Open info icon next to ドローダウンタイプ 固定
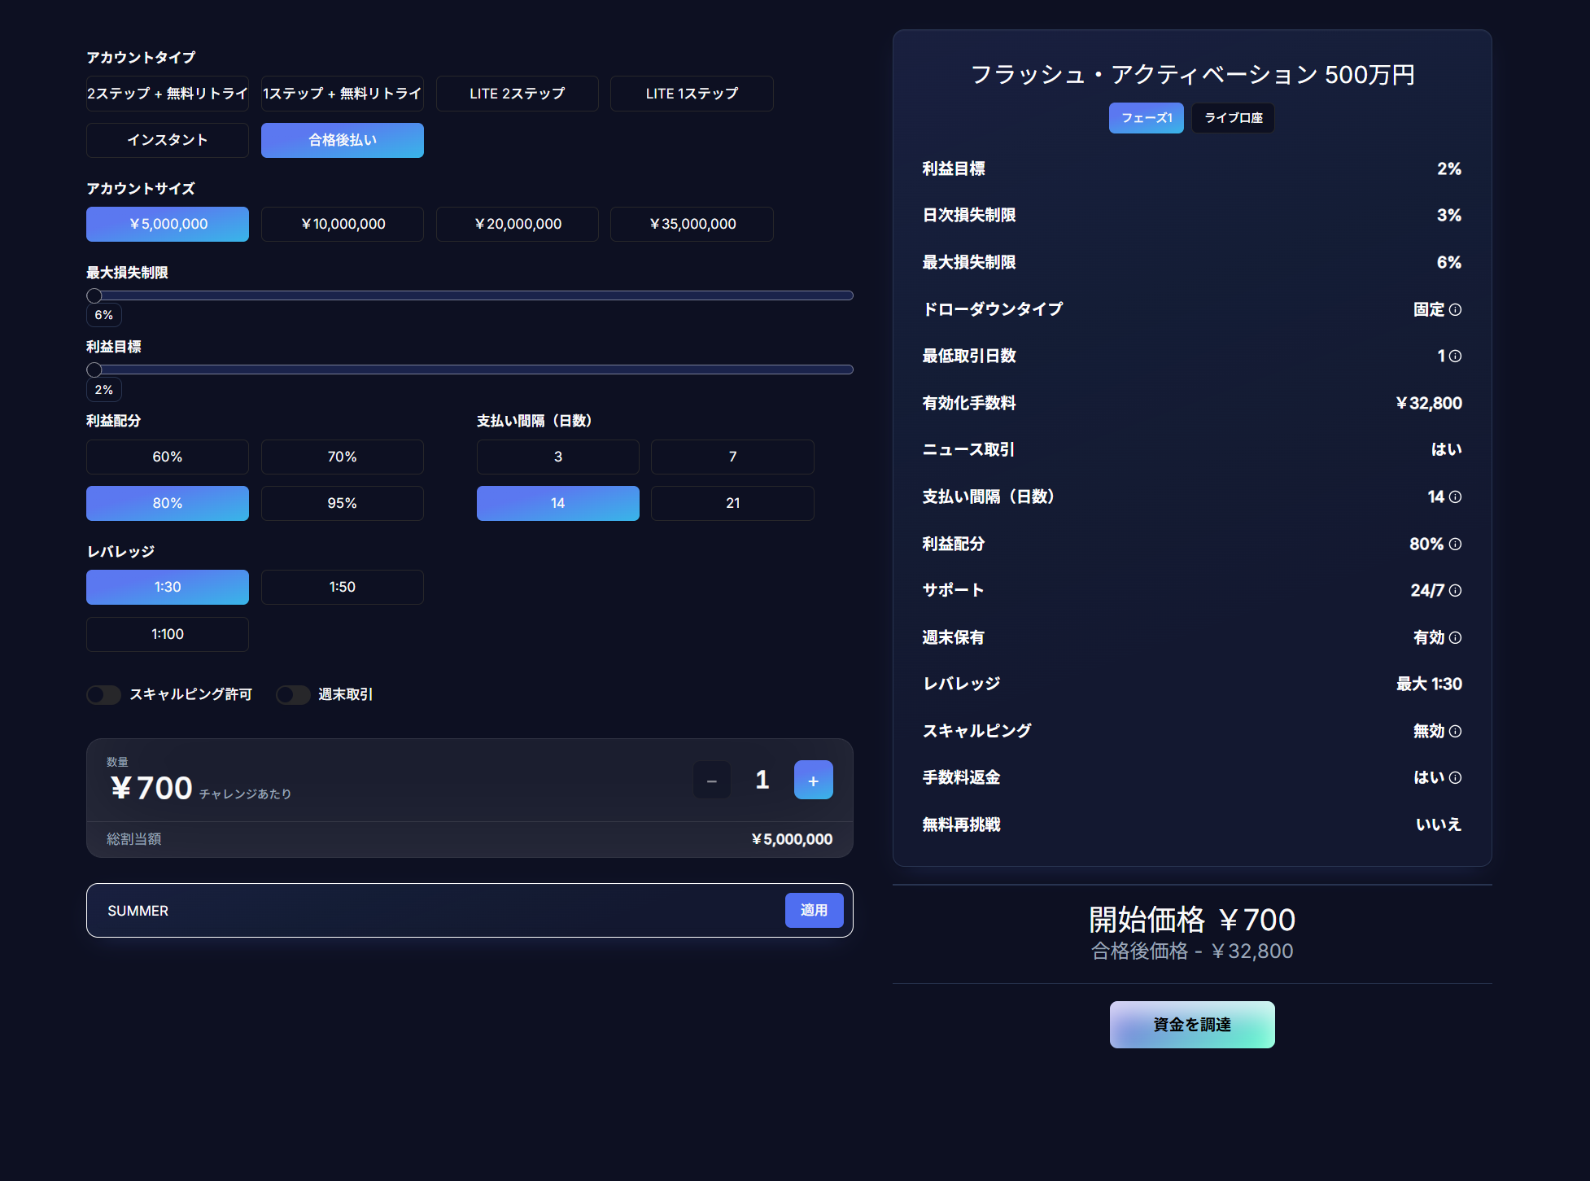The height and width of the screenshot is (1181, 1590). coord(1456,309)
